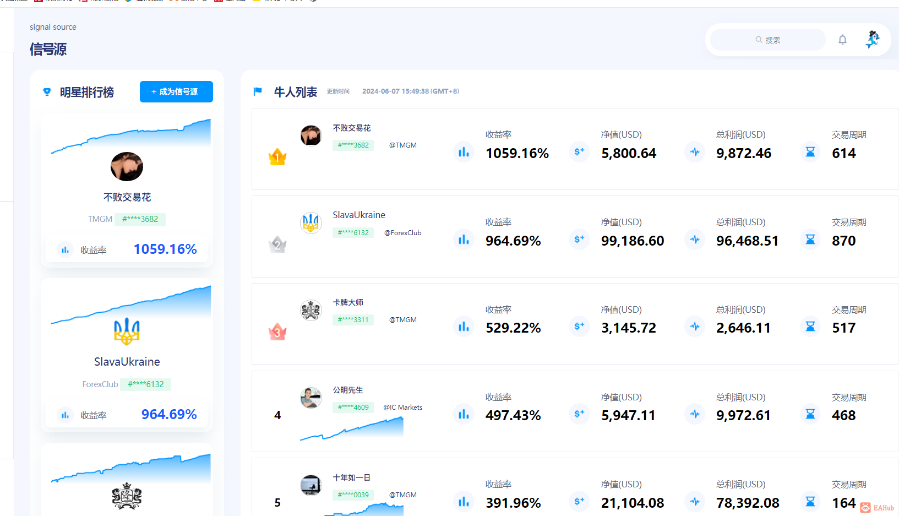Viewport: 899px width, 516px height.
Task: Click the net value dollar icon for 5,800.64
Action: coord(579,152)
